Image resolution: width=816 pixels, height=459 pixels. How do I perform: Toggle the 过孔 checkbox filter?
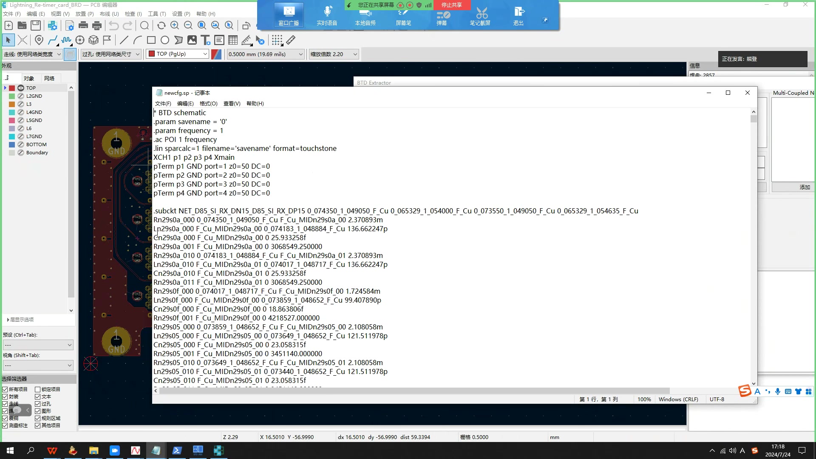[37, 403]
